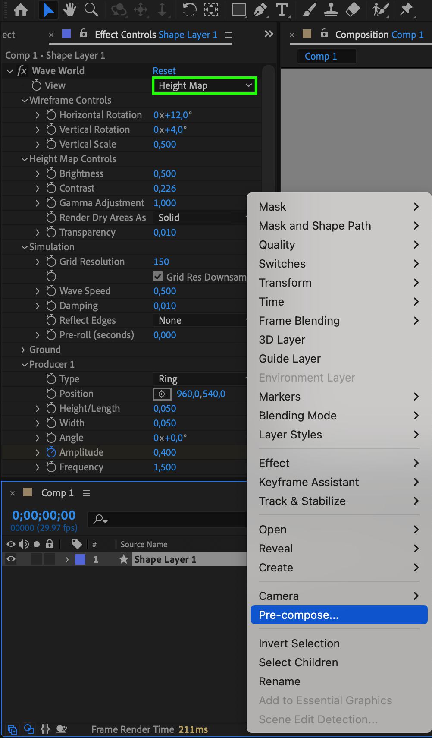Collapse the Wave World effect
432x738 pixels.
[x=10, y=71]
